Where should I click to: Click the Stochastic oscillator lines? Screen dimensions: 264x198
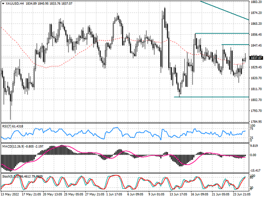[x=115, y=177]
